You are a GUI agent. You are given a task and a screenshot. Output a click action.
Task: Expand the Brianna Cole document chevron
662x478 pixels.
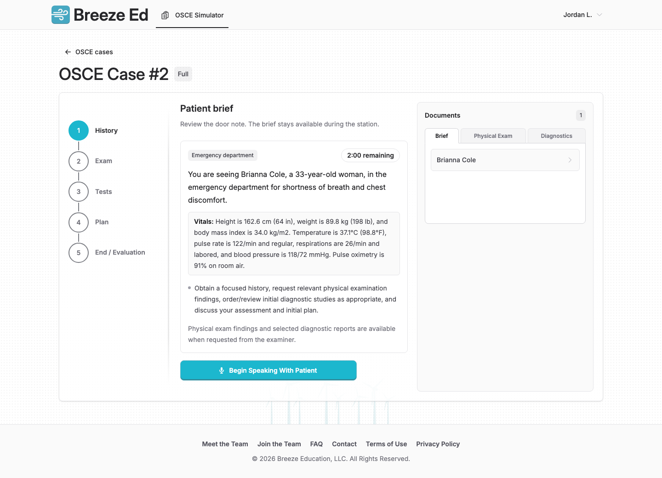570,160
